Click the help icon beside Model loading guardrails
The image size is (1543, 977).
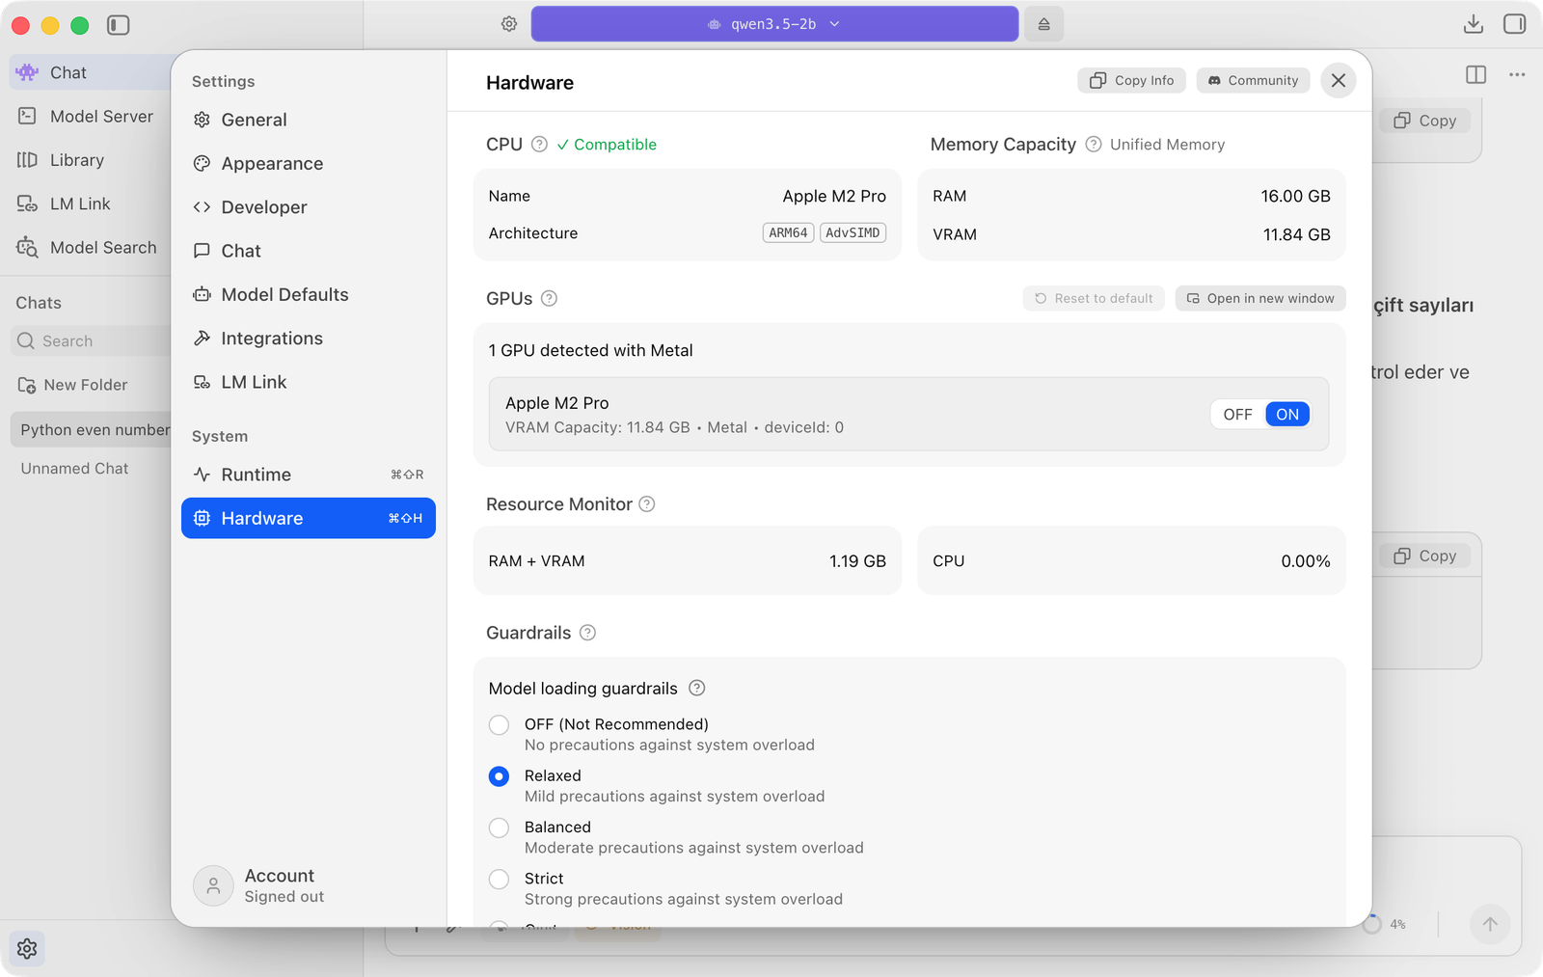(696, 688)
